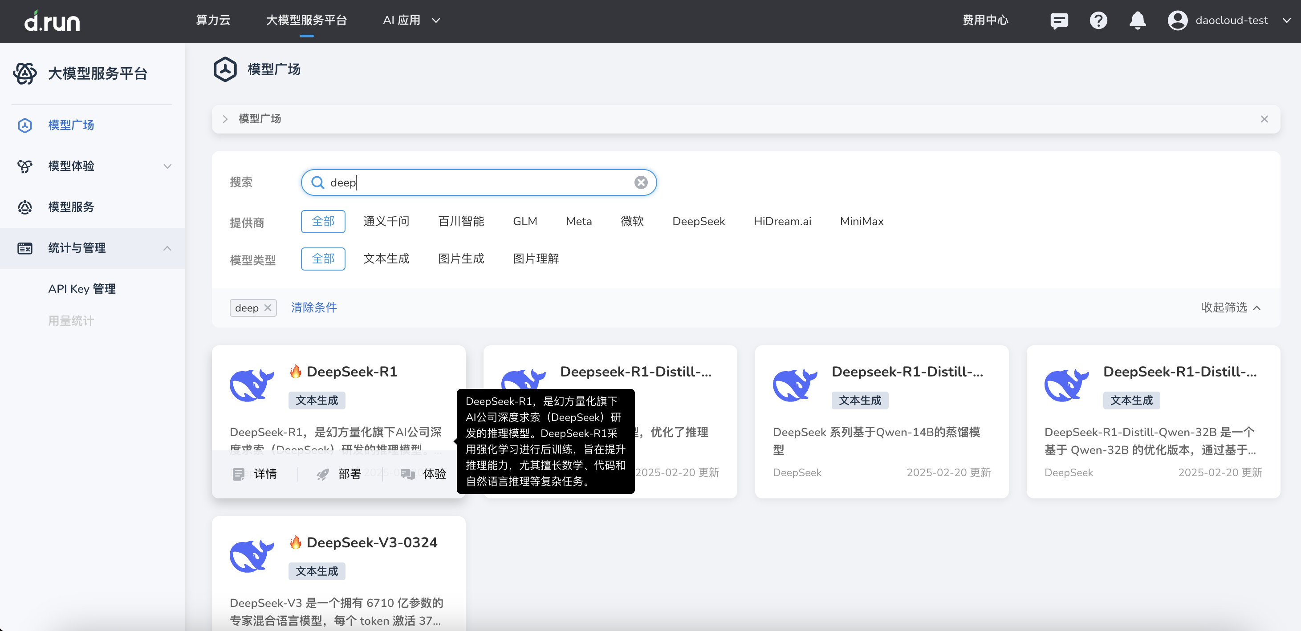The width and height of the screenshot is (1301, 631).
Task: Click the 模型服务 sidebar icon
Action: [x=25, y=207]
